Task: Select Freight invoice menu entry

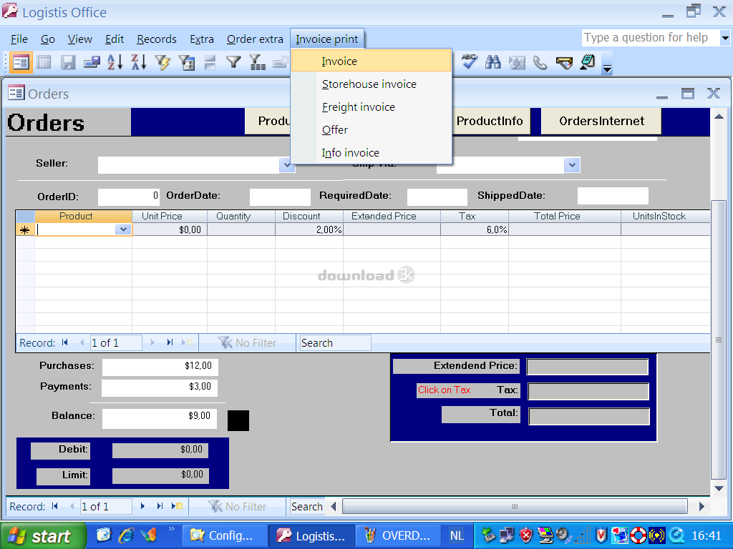Action: point(372,107)
